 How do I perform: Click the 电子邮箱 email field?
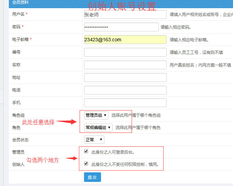coord(125,40)
